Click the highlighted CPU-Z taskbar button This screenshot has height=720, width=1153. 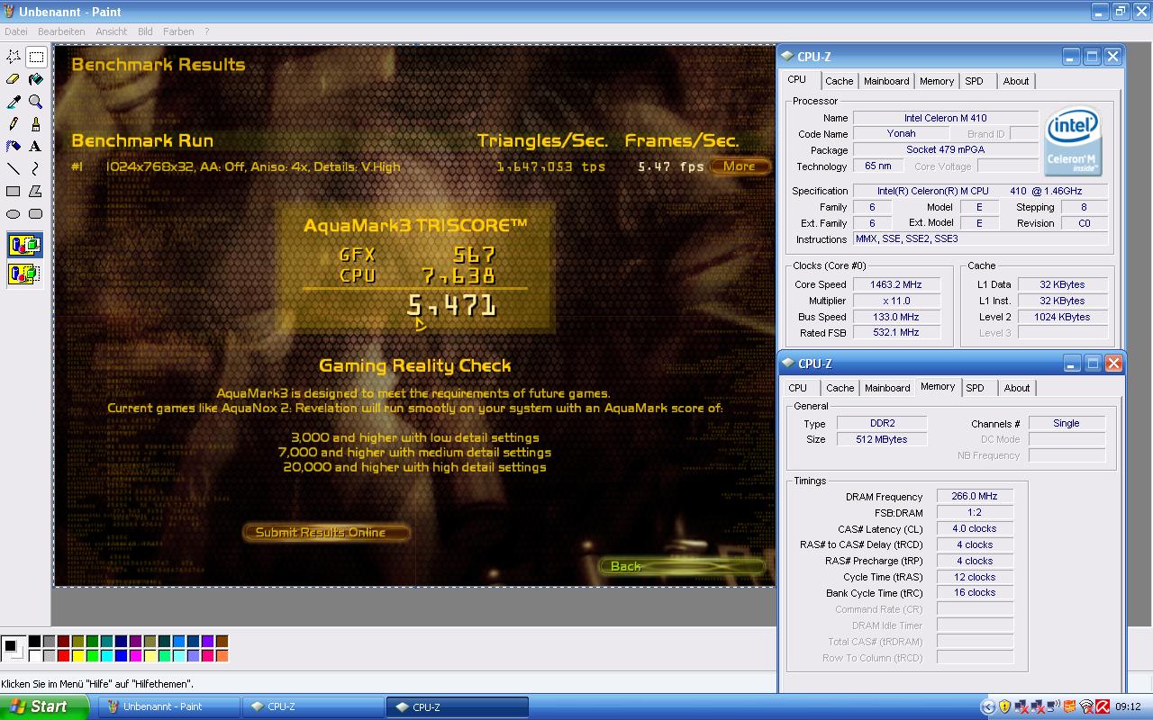coord(458,706)
